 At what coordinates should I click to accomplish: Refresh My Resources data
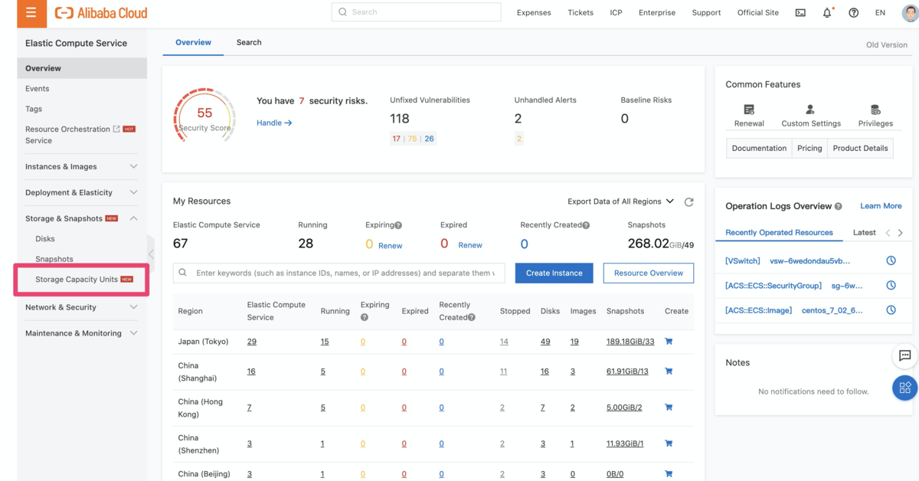(x=688, y=202)
